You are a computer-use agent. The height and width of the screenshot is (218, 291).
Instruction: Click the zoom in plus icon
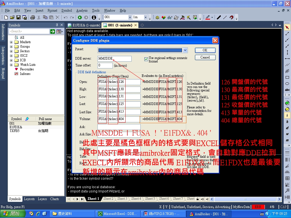287,103
